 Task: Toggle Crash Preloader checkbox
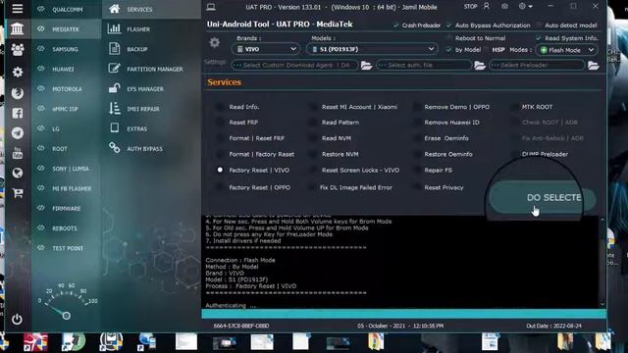point(395,25)
